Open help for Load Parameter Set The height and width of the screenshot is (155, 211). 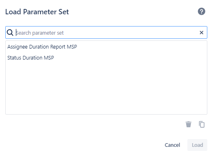(x=201, y=11)
